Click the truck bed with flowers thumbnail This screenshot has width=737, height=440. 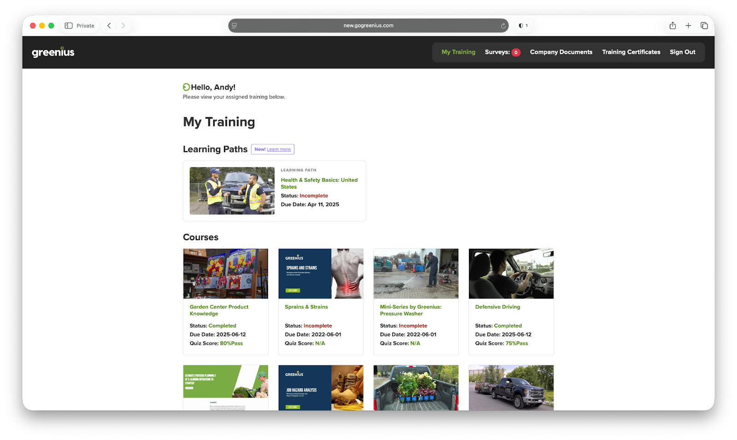click(x=416, y=387)
